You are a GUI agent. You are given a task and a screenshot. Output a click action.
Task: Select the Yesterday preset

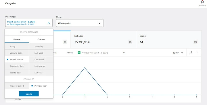point(41,46)
